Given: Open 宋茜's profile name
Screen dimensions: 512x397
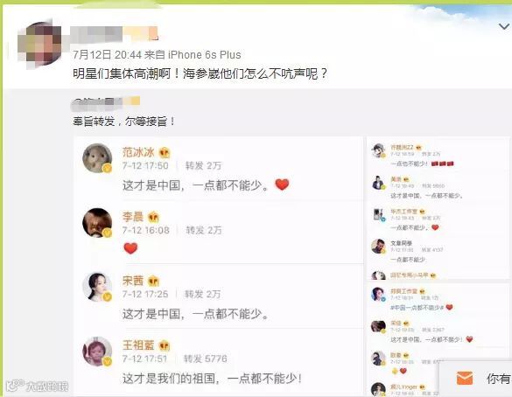Looking at the screenshot, I should coord(133,281).
